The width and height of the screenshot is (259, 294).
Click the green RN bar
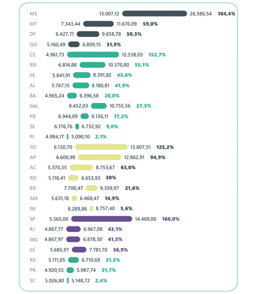coord(92,65)
